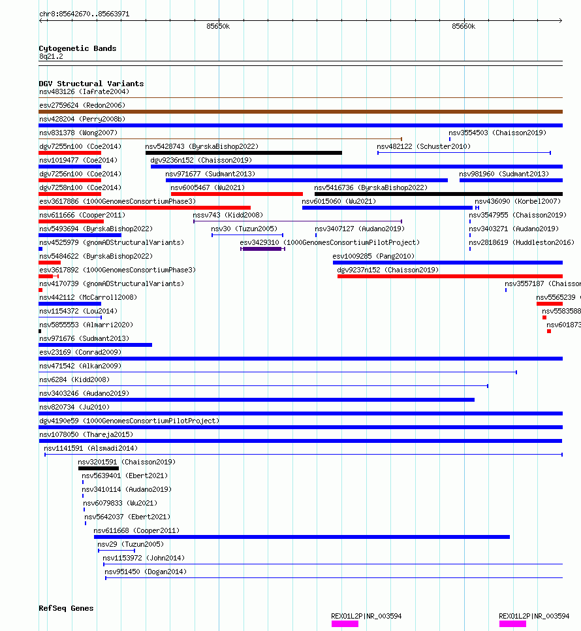The width and height of the screenshot is (581, 631).
Task: Open the nsv6079833 (Wu2021) label
Action: coord(120,502)
